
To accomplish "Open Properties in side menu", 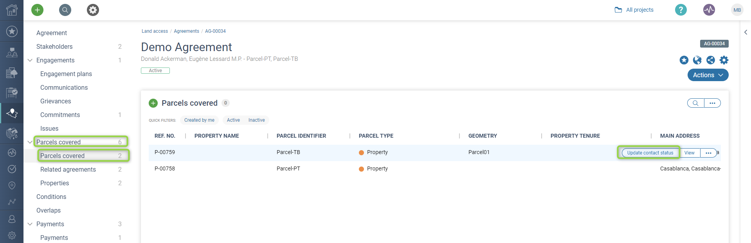I will pyautogui.click(x=55, y=183).
